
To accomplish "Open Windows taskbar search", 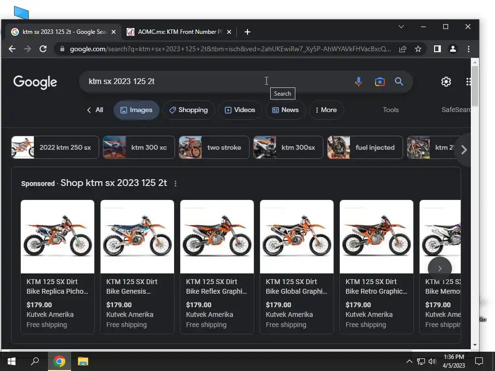I will 35,361.
